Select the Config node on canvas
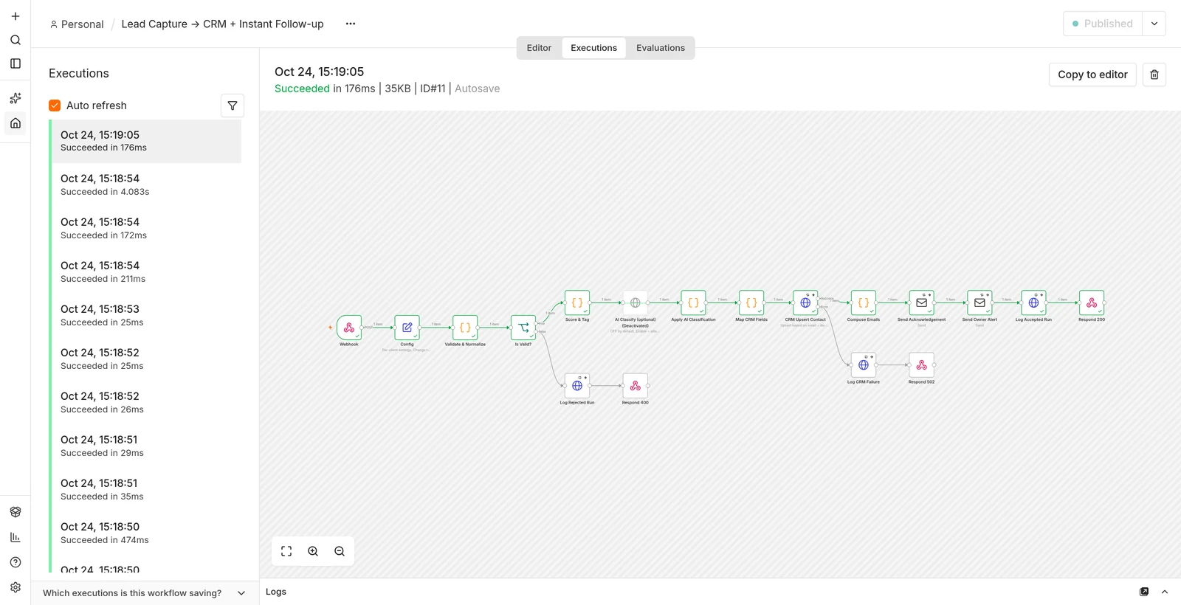This screenshot has width=1181, height=605. tap(407, 328)
